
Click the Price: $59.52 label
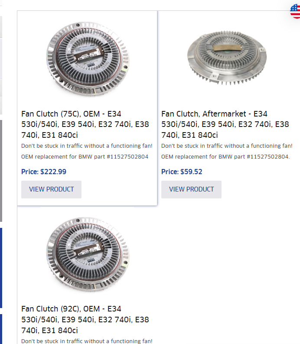click(182, 172)
